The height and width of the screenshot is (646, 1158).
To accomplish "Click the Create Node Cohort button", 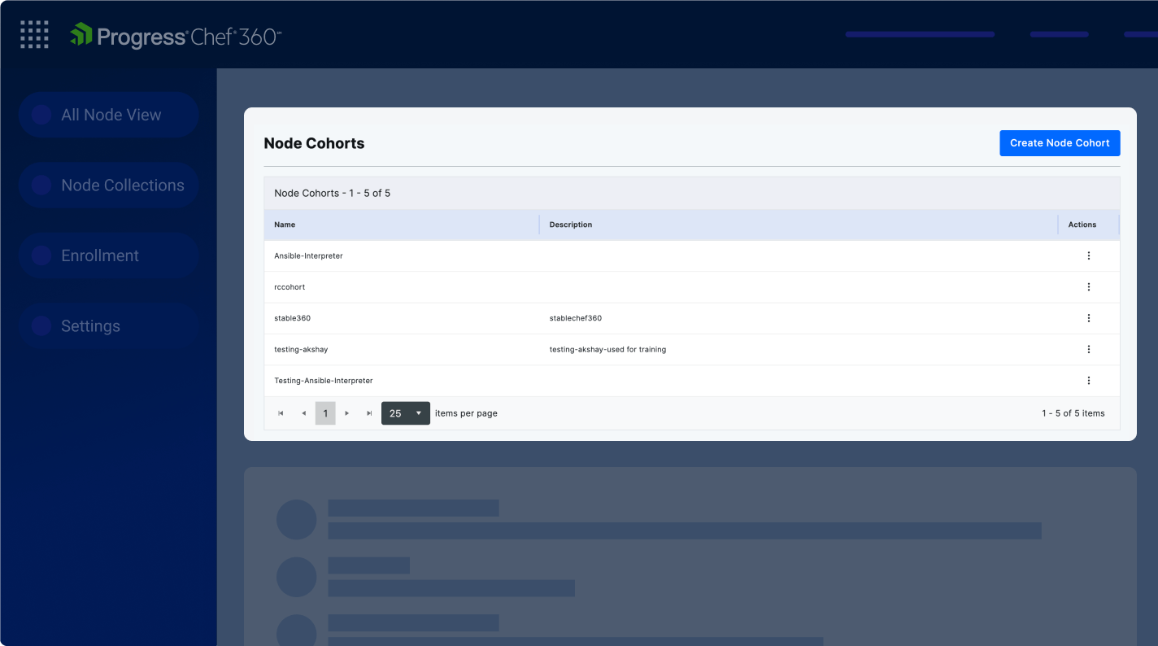I will point(1060,142).
